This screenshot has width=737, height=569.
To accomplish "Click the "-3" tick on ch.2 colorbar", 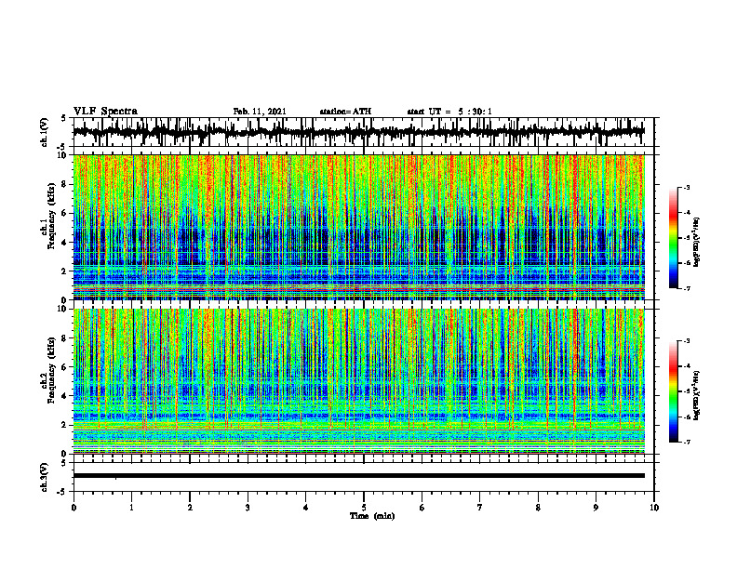I will click(x=687, y=341).
